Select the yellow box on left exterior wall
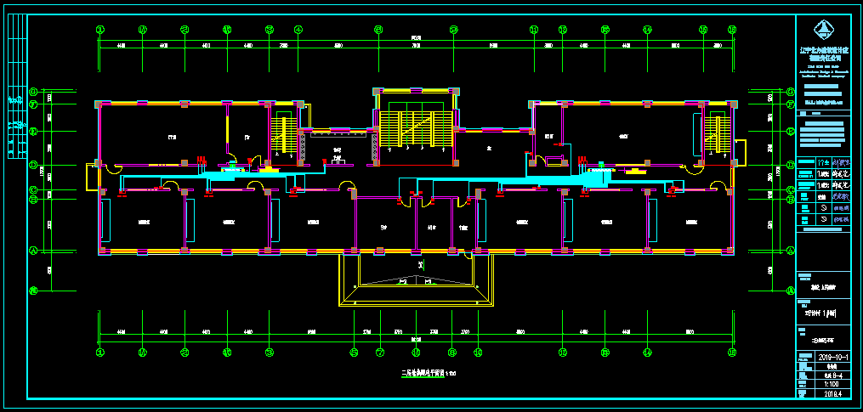The height and width of the screenshot is (412, 863). [x=93, y=177]
